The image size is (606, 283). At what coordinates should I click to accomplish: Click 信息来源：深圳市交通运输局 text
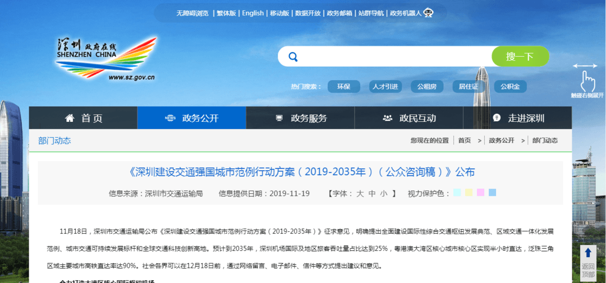tap(156, 194)
